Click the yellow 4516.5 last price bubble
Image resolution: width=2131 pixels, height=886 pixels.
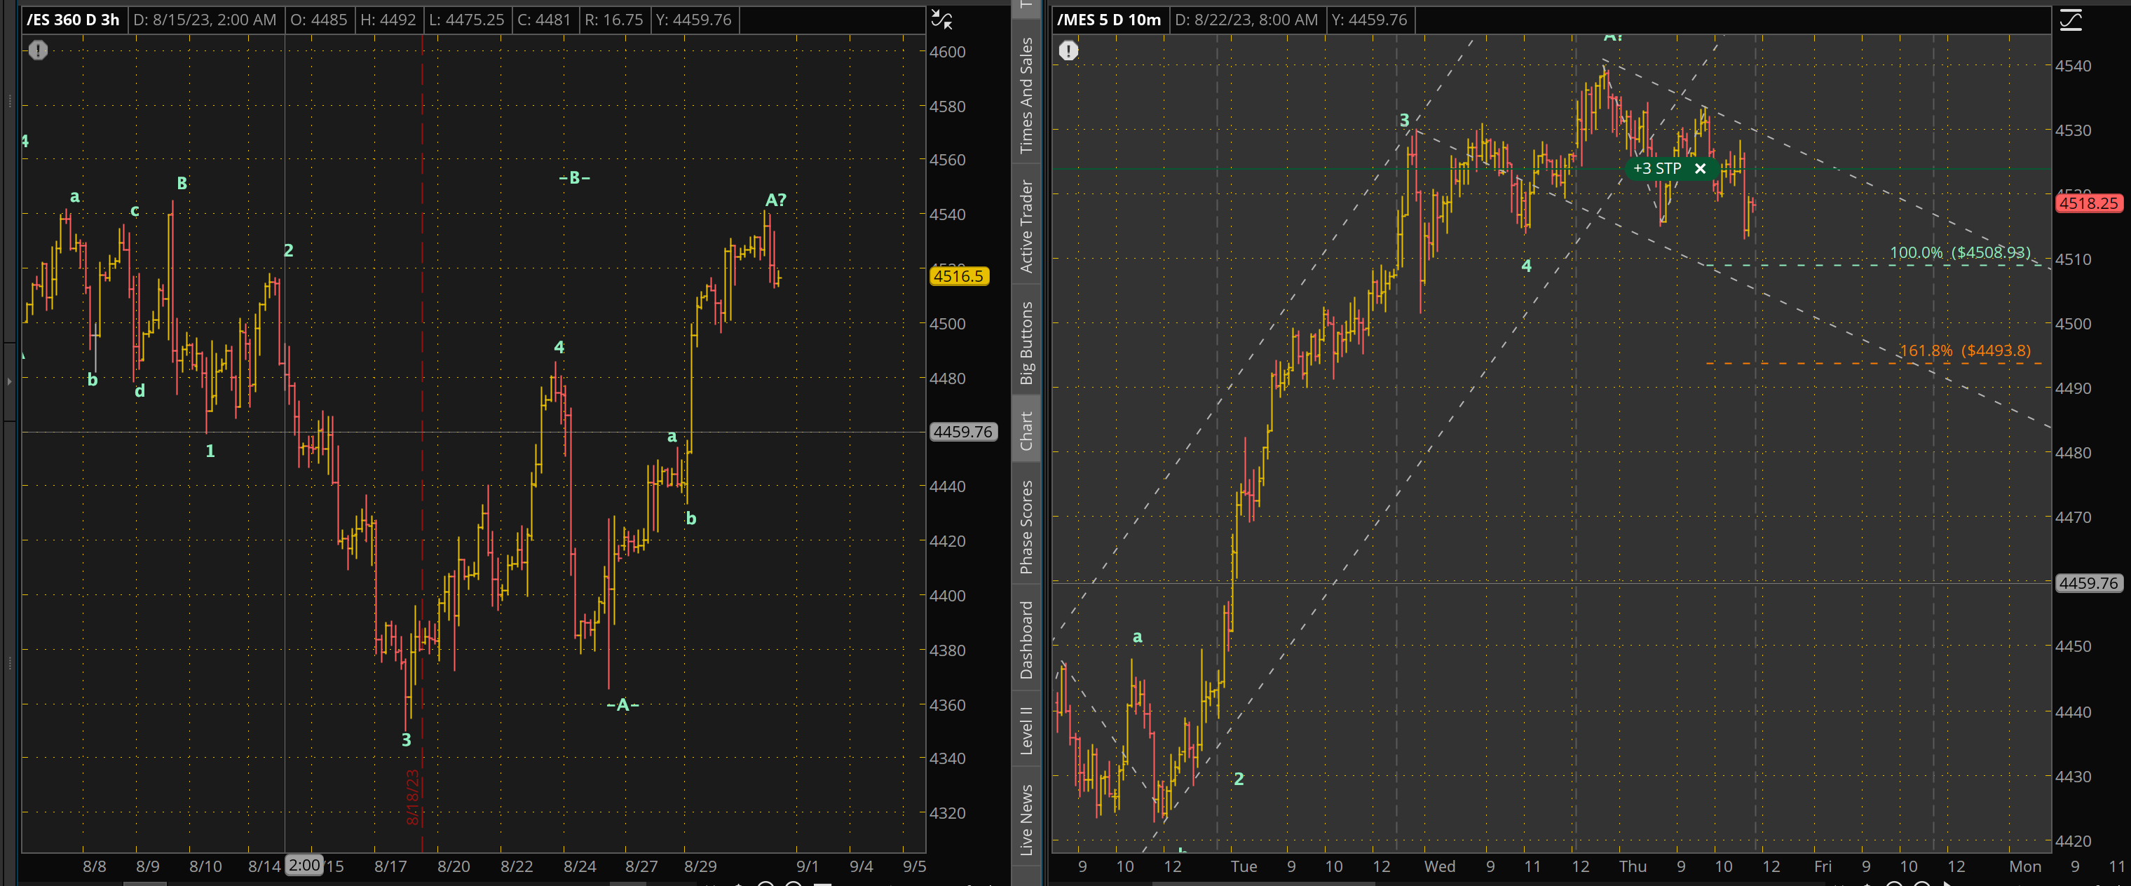(959, 276)
